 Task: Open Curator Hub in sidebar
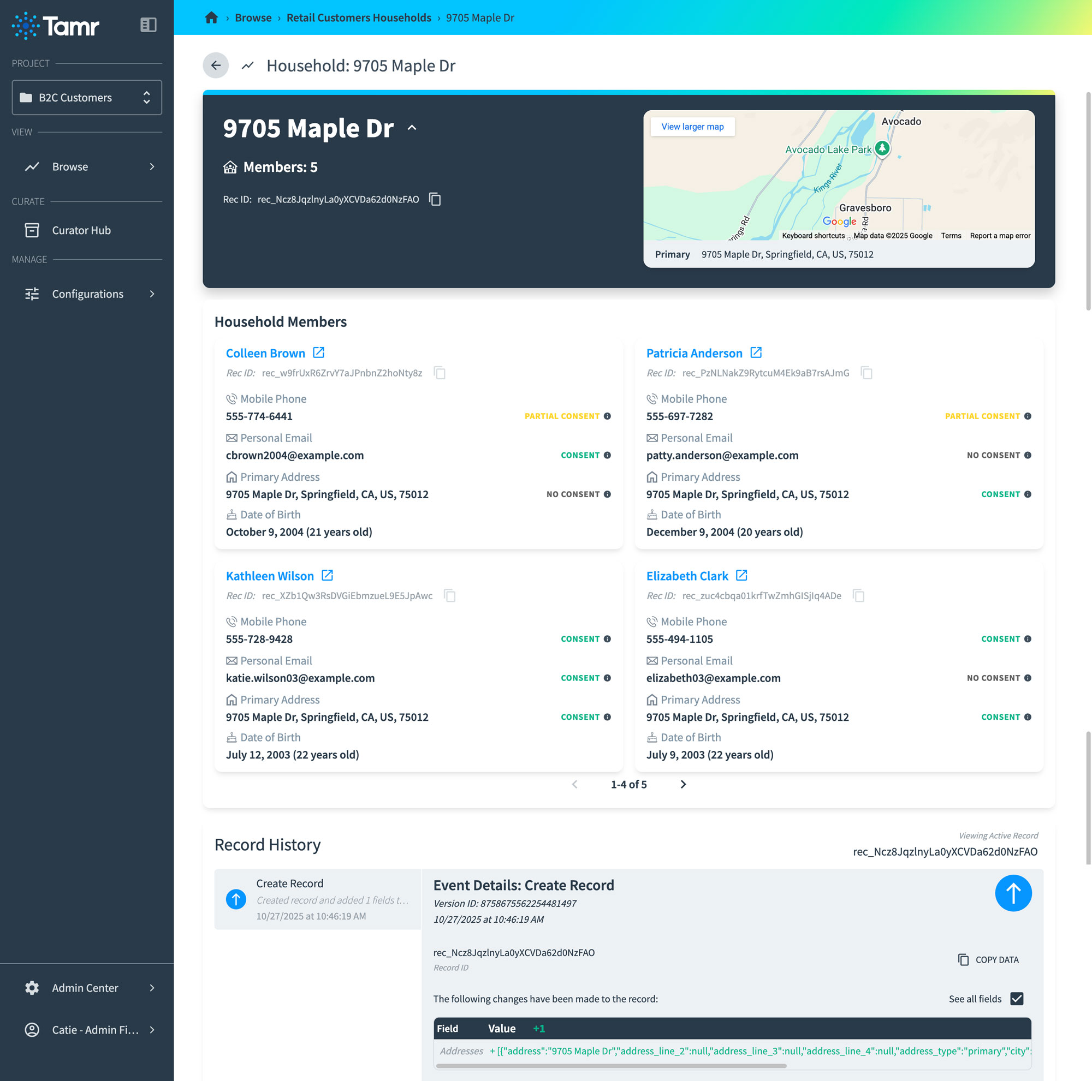pyautogui.click(x=81, y=230)
